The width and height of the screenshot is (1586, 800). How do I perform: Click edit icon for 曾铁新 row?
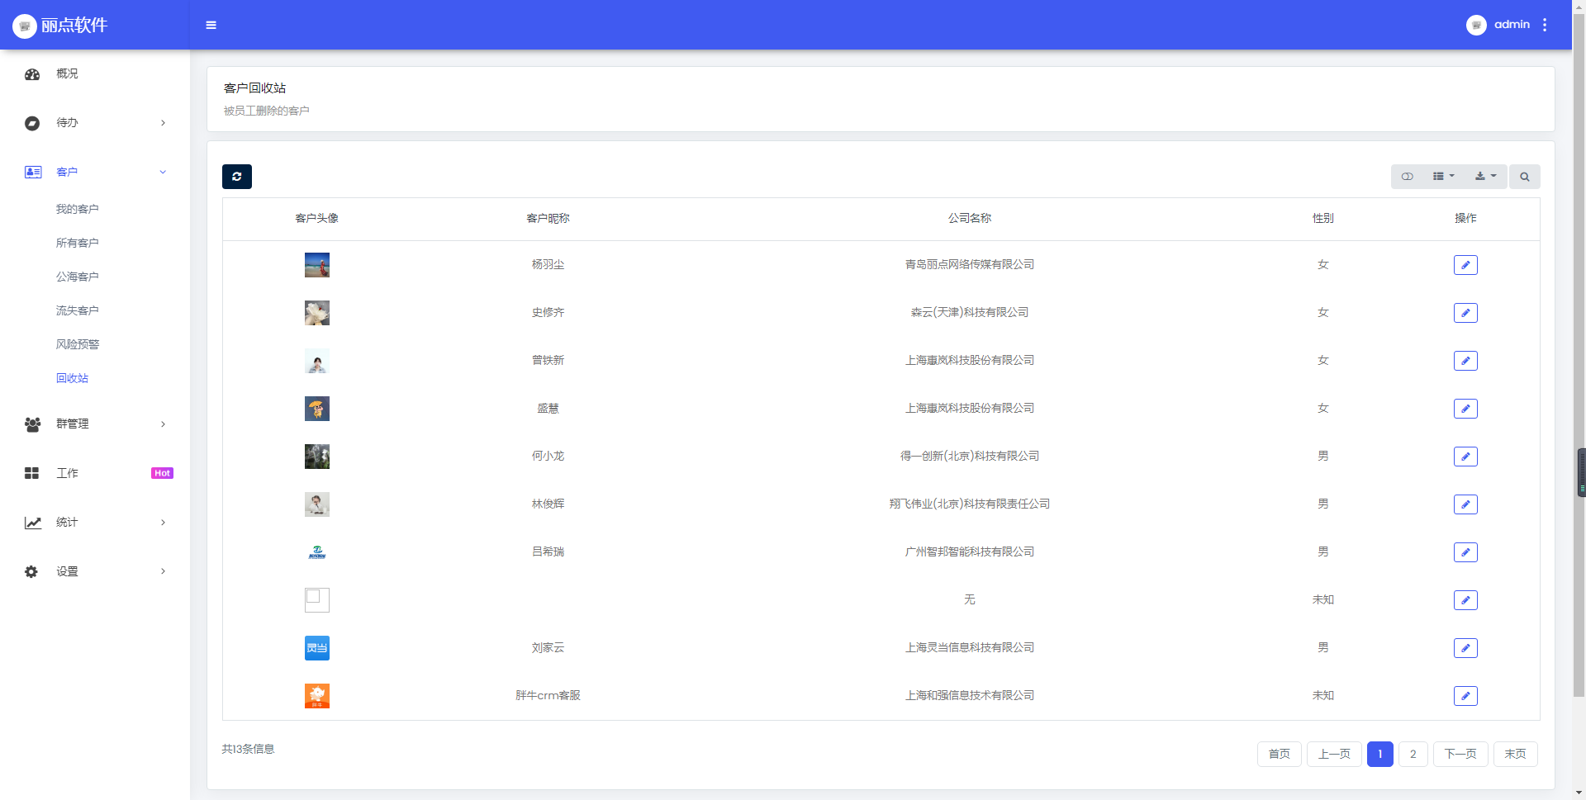[1465, 361]
